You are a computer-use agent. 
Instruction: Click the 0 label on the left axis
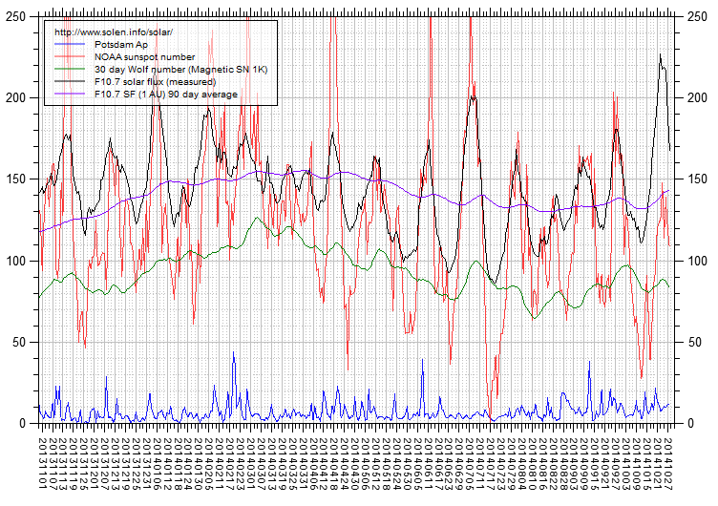click(23, 423)
